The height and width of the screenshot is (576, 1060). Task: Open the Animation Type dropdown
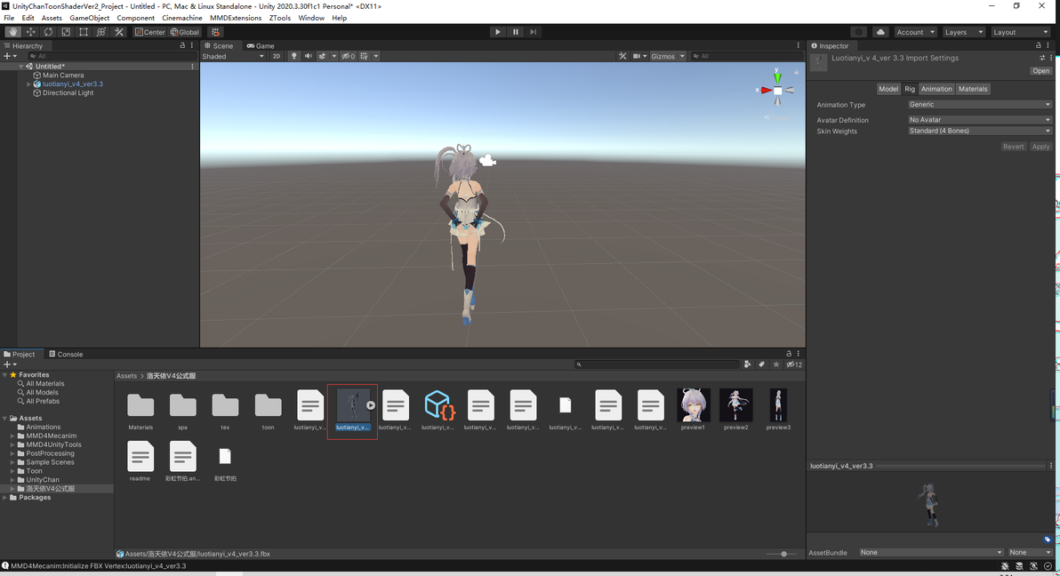coord(980,105)
